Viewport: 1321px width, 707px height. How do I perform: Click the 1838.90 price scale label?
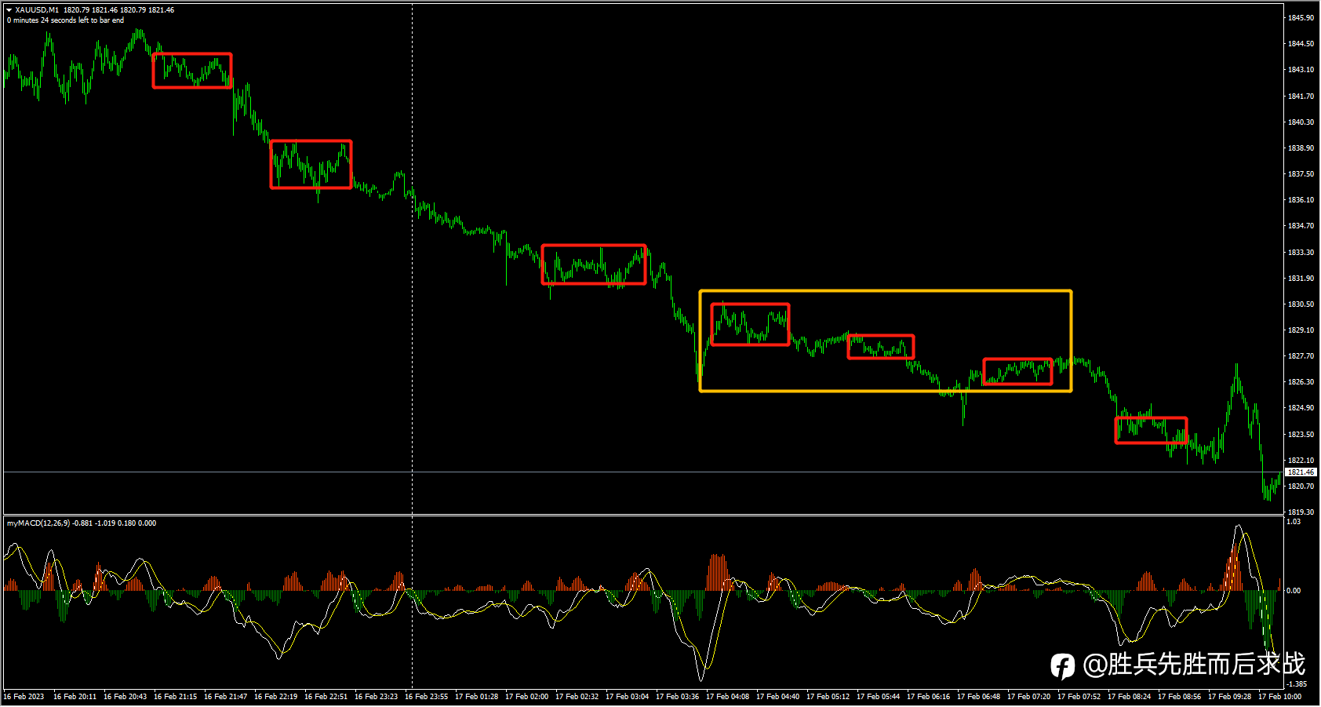coord(1301,148)
